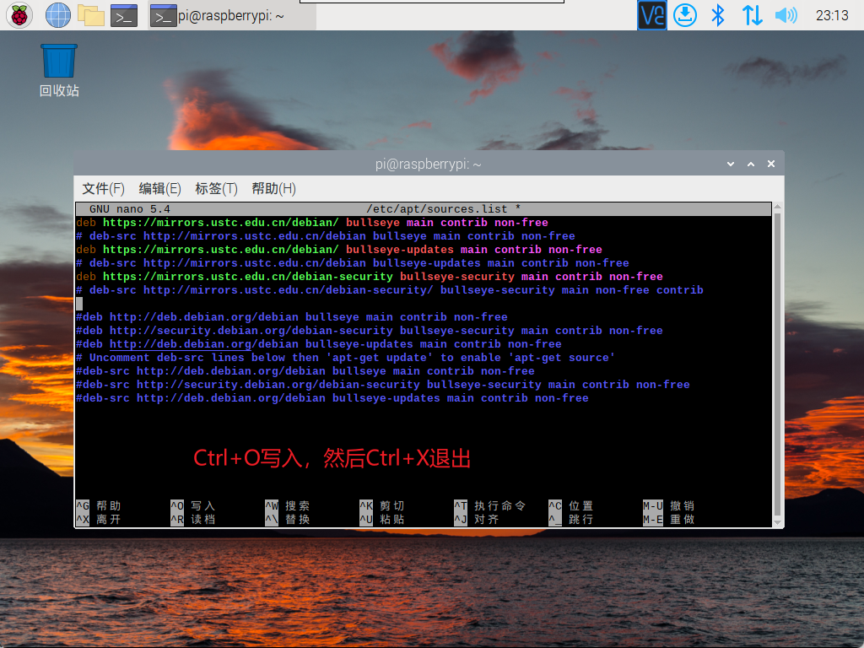Viewport: 864px width, 648px height.
Task: Open the 标签(T) menu
Action: (x=216, y=189)
